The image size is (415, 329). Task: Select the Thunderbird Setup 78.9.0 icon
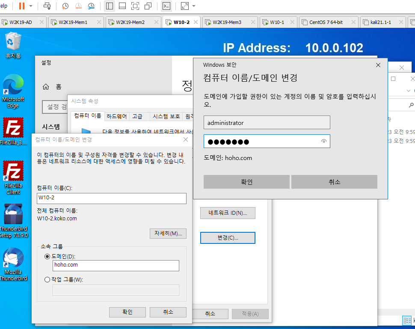tap(13, 221)
